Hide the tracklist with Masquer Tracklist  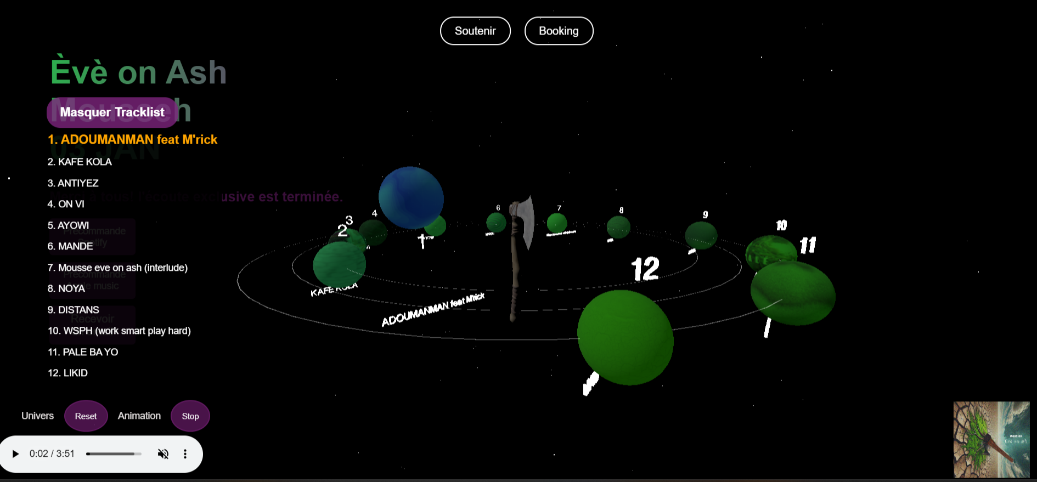pos(112,112)
